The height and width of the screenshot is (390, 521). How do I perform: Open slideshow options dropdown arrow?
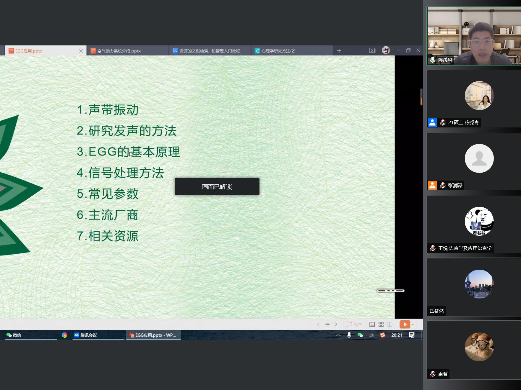coord(413,325)
